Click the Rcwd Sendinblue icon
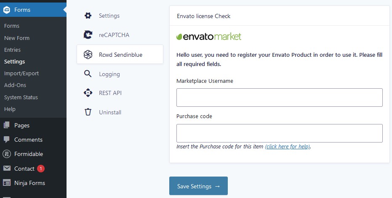This screenshot has width=392, height=198. tap(88, 55)
